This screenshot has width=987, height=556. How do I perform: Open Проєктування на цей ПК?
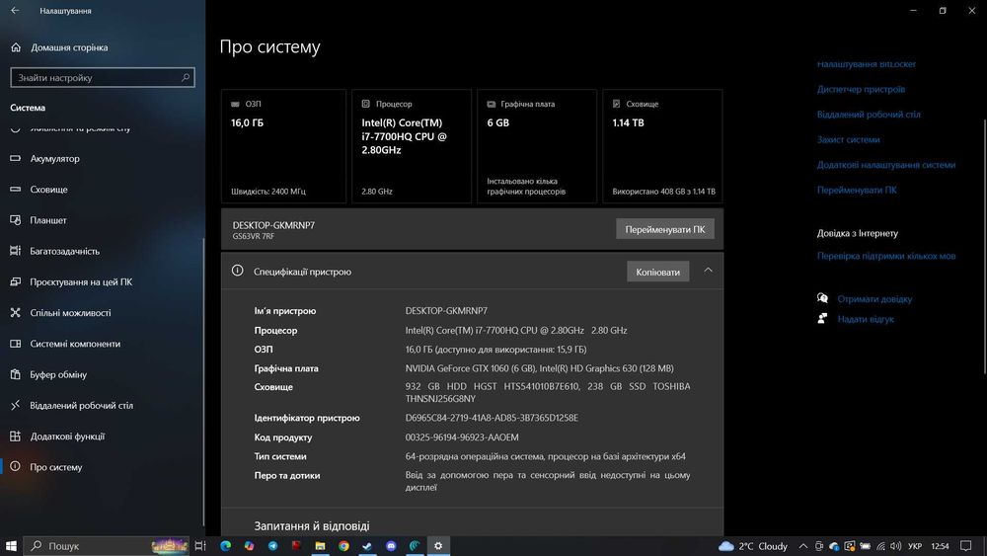point(81,282)
